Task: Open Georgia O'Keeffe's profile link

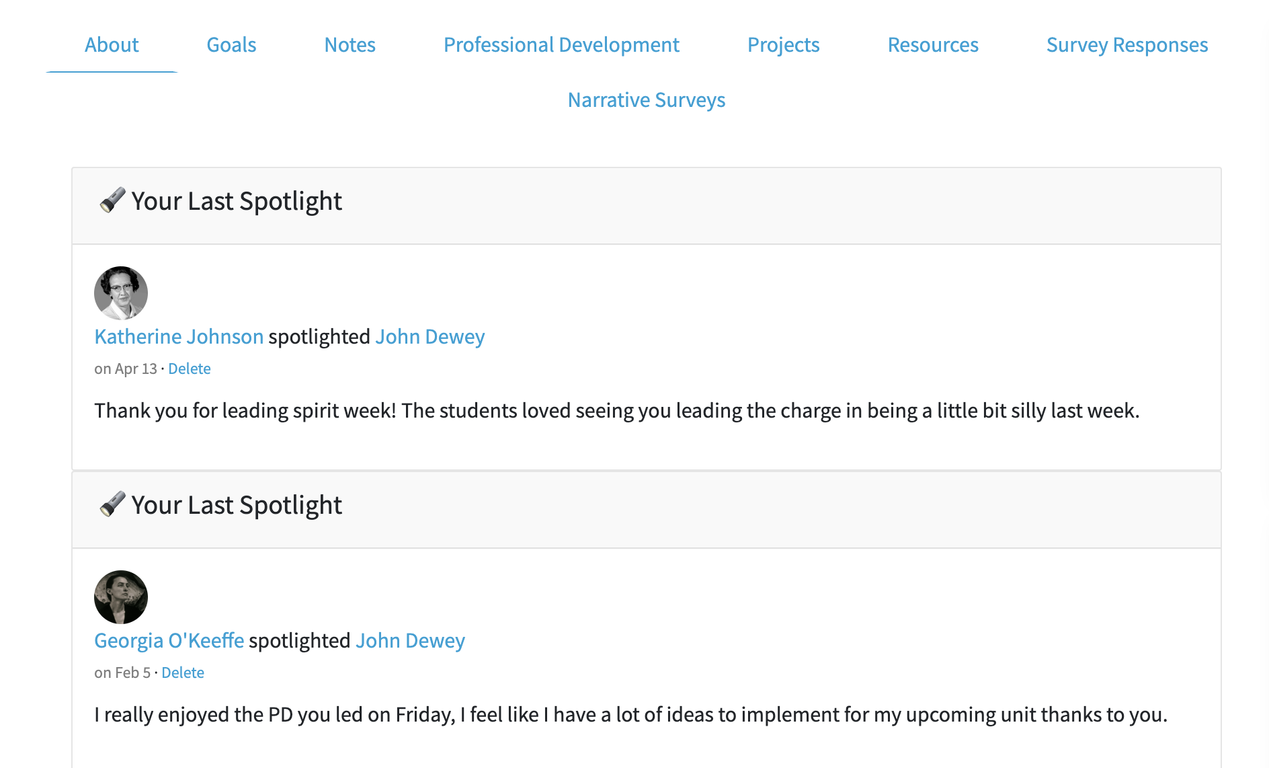Action: tap(169, 640)
